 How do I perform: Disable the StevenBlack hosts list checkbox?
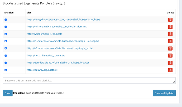tap(6, 20)
